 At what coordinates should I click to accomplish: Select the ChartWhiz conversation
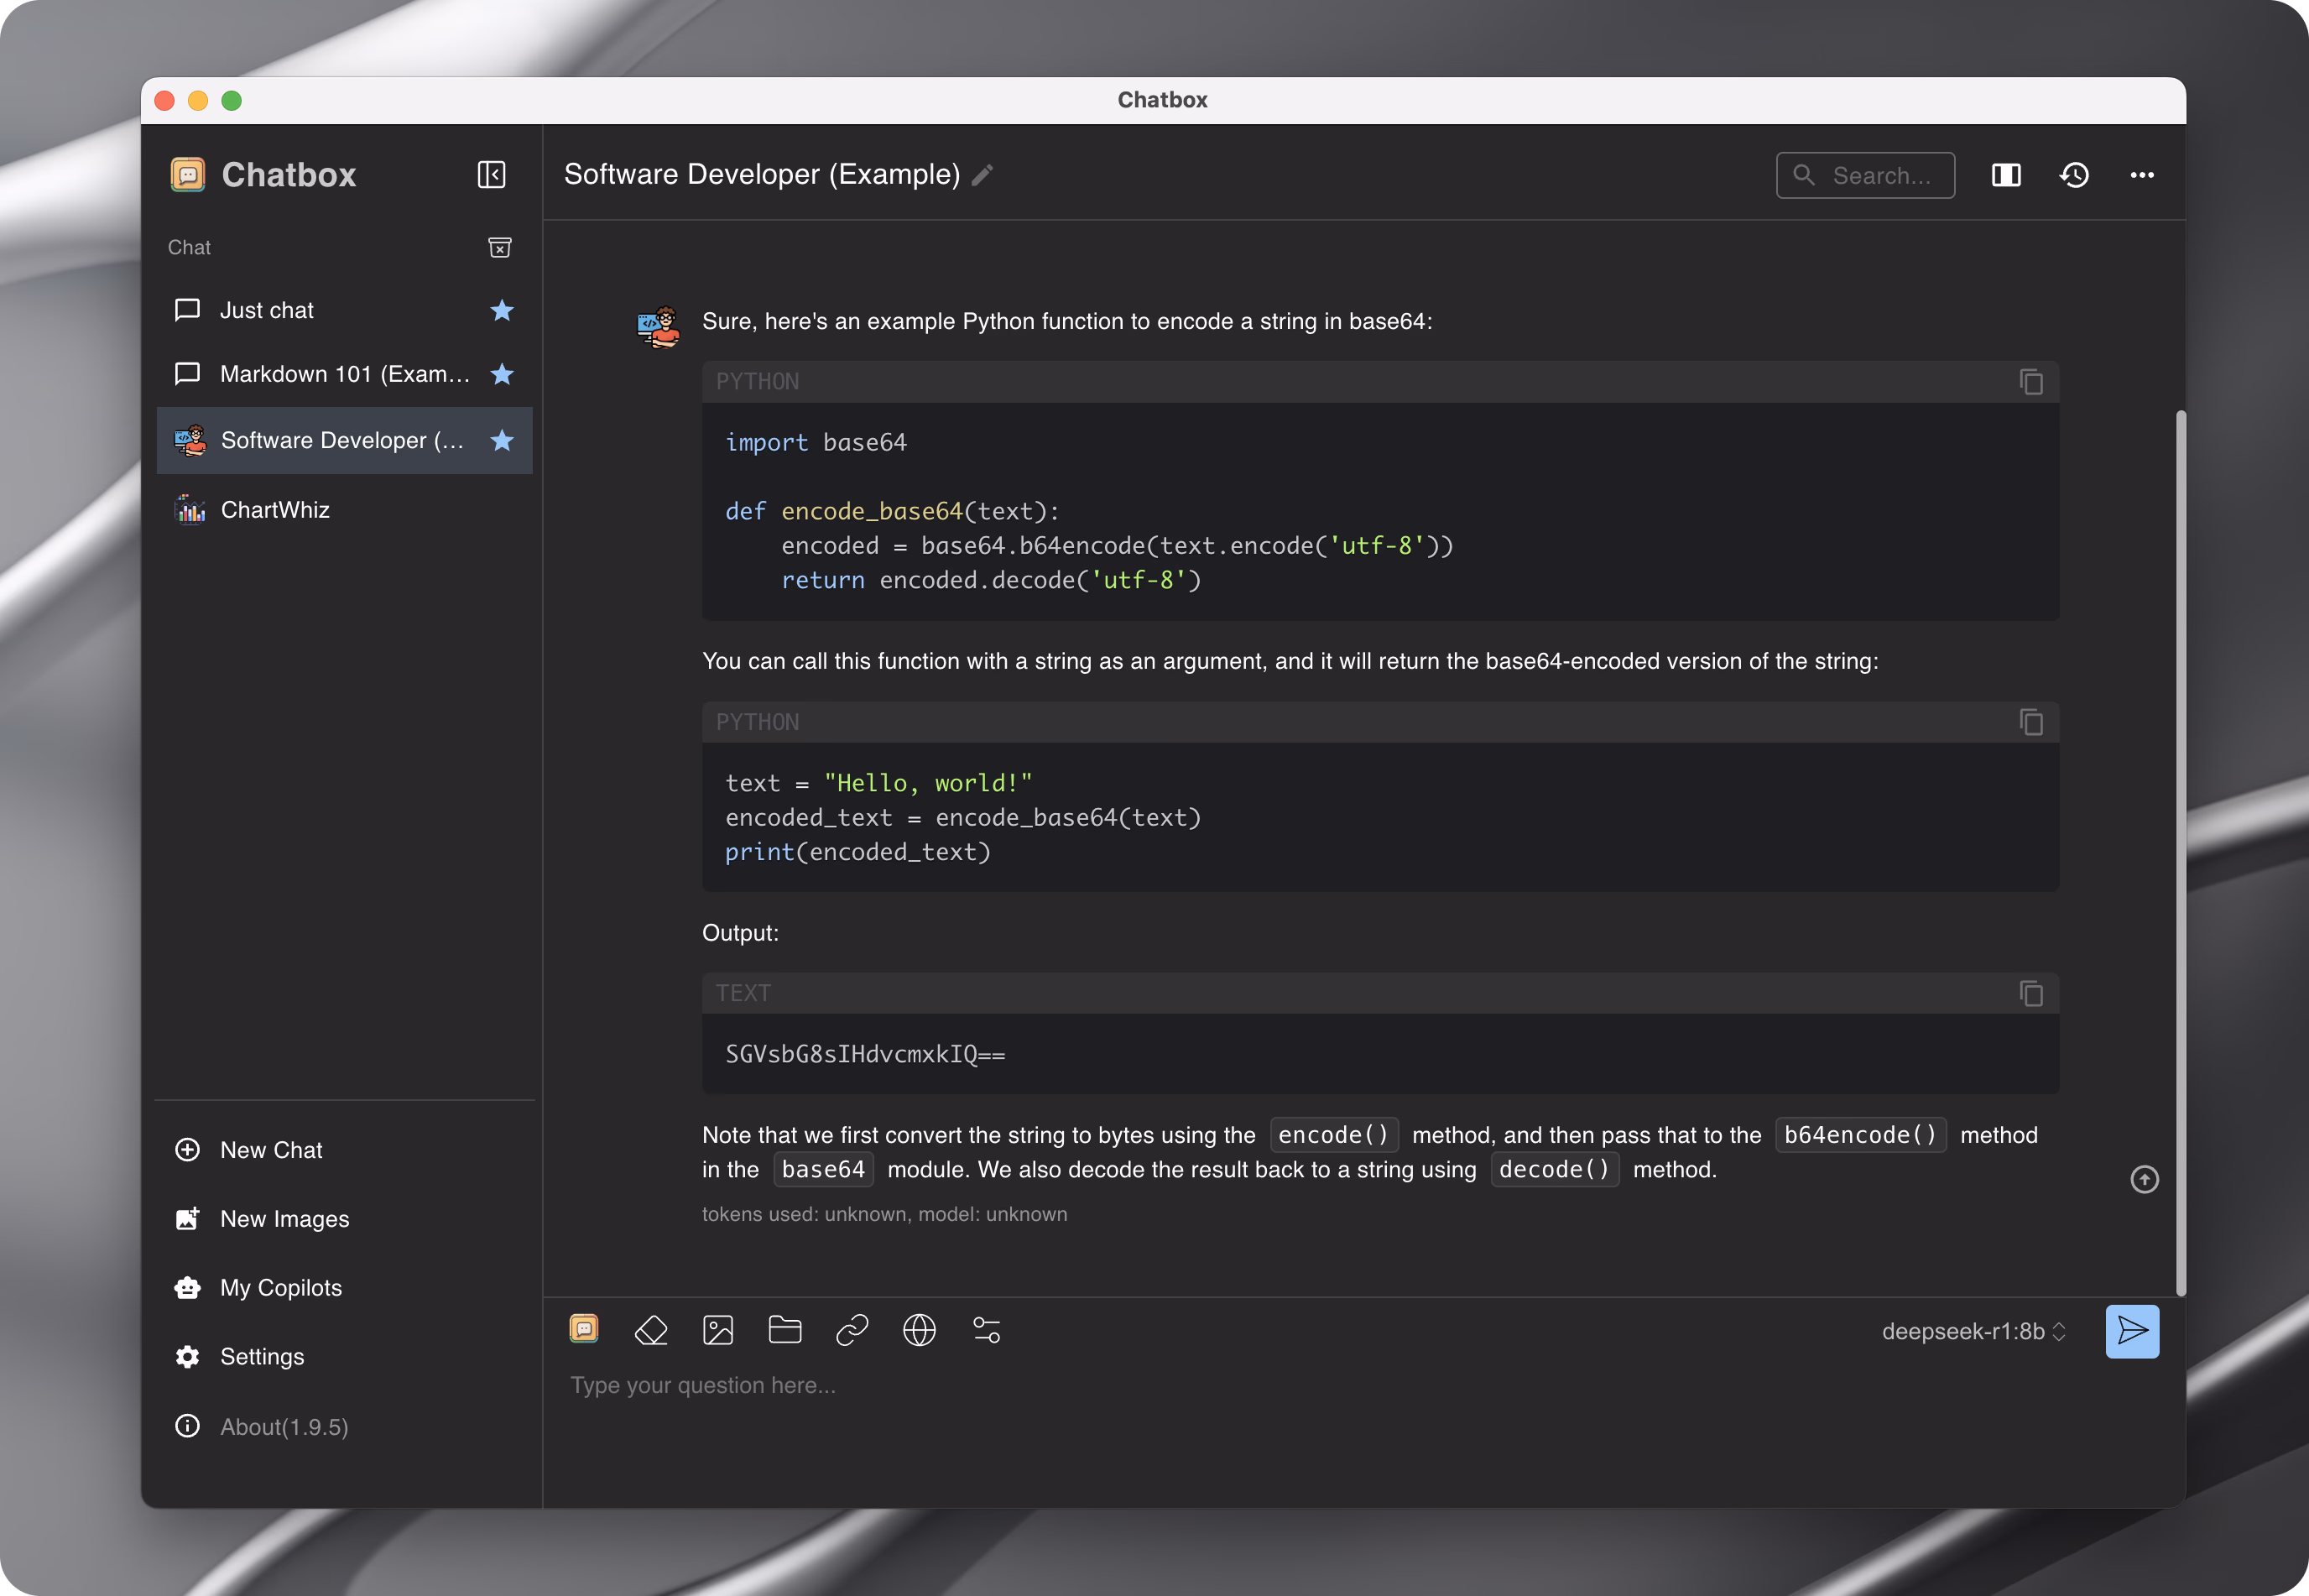[x=275, y=510]
